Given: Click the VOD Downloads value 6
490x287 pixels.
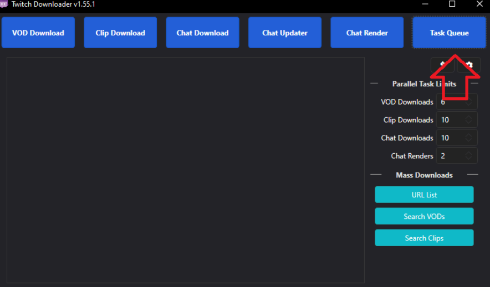Looking at the screenshot, I should (x=443, y=102).
